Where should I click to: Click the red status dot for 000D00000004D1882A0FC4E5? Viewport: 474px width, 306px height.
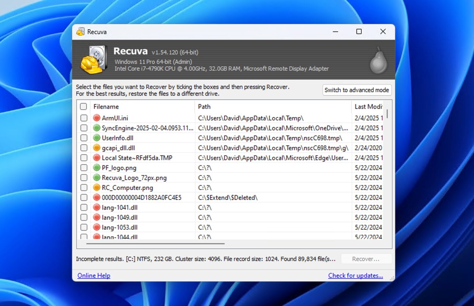click(x=97, y=197)
